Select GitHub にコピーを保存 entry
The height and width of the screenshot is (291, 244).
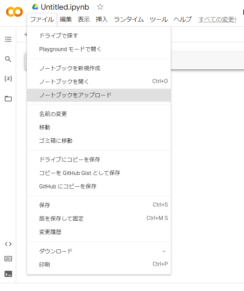[x=68, y=186]
